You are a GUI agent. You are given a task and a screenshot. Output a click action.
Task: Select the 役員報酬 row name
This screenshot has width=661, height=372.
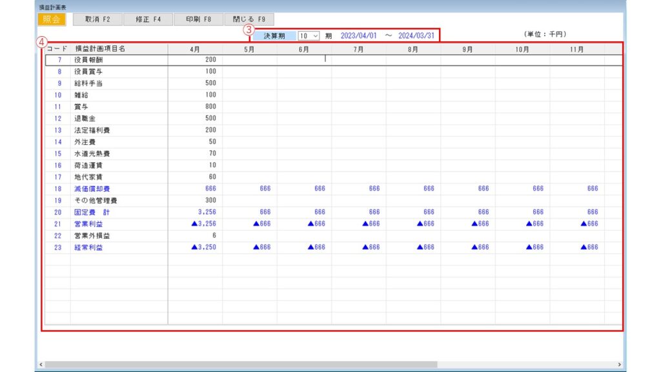coord(88,60)
